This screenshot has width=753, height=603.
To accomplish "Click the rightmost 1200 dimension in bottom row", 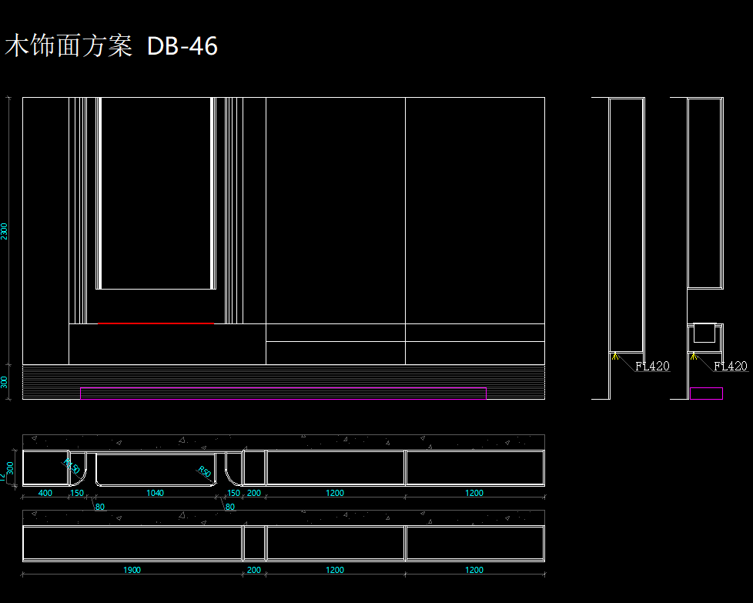I will click(x=474, y=570).
